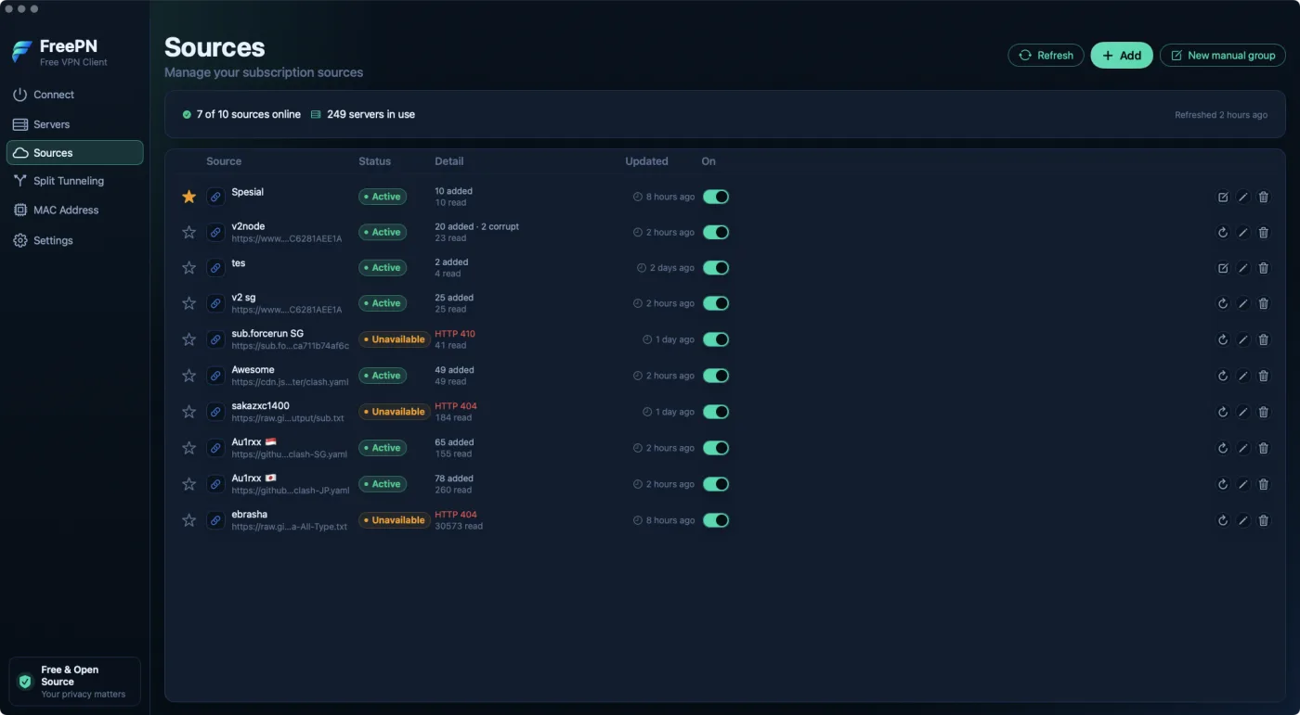Viewport: 1300px width, 715px height.
Task: Open MAC Address page
Action: coord(74,210)
